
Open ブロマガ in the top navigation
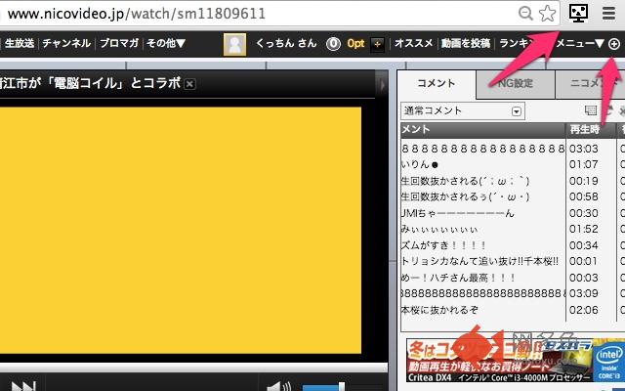(x=119, y=43)
